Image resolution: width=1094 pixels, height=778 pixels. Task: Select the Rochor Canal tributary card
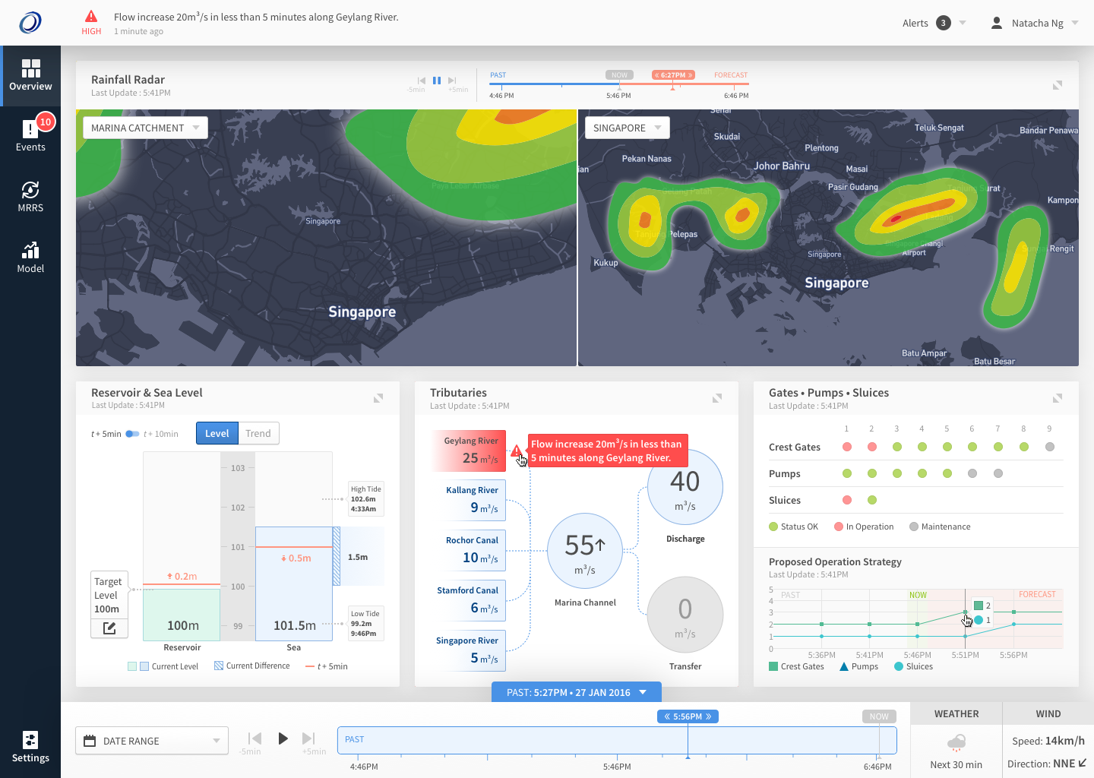469,550
